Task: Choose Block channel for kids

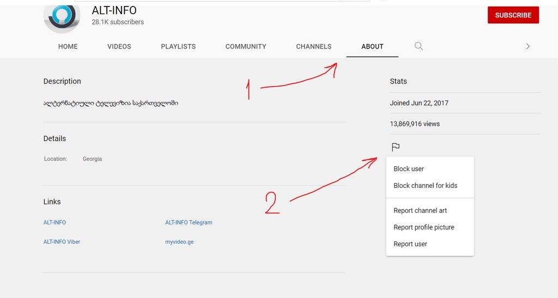Action: point(430,186)
